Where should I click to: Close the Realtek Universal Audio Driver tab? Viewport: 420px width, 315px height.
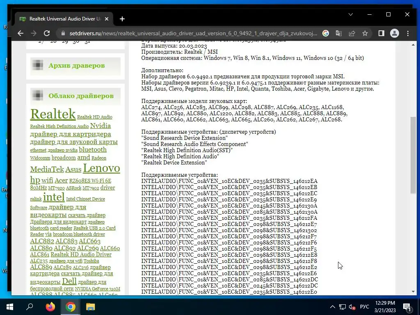(107, 19)
